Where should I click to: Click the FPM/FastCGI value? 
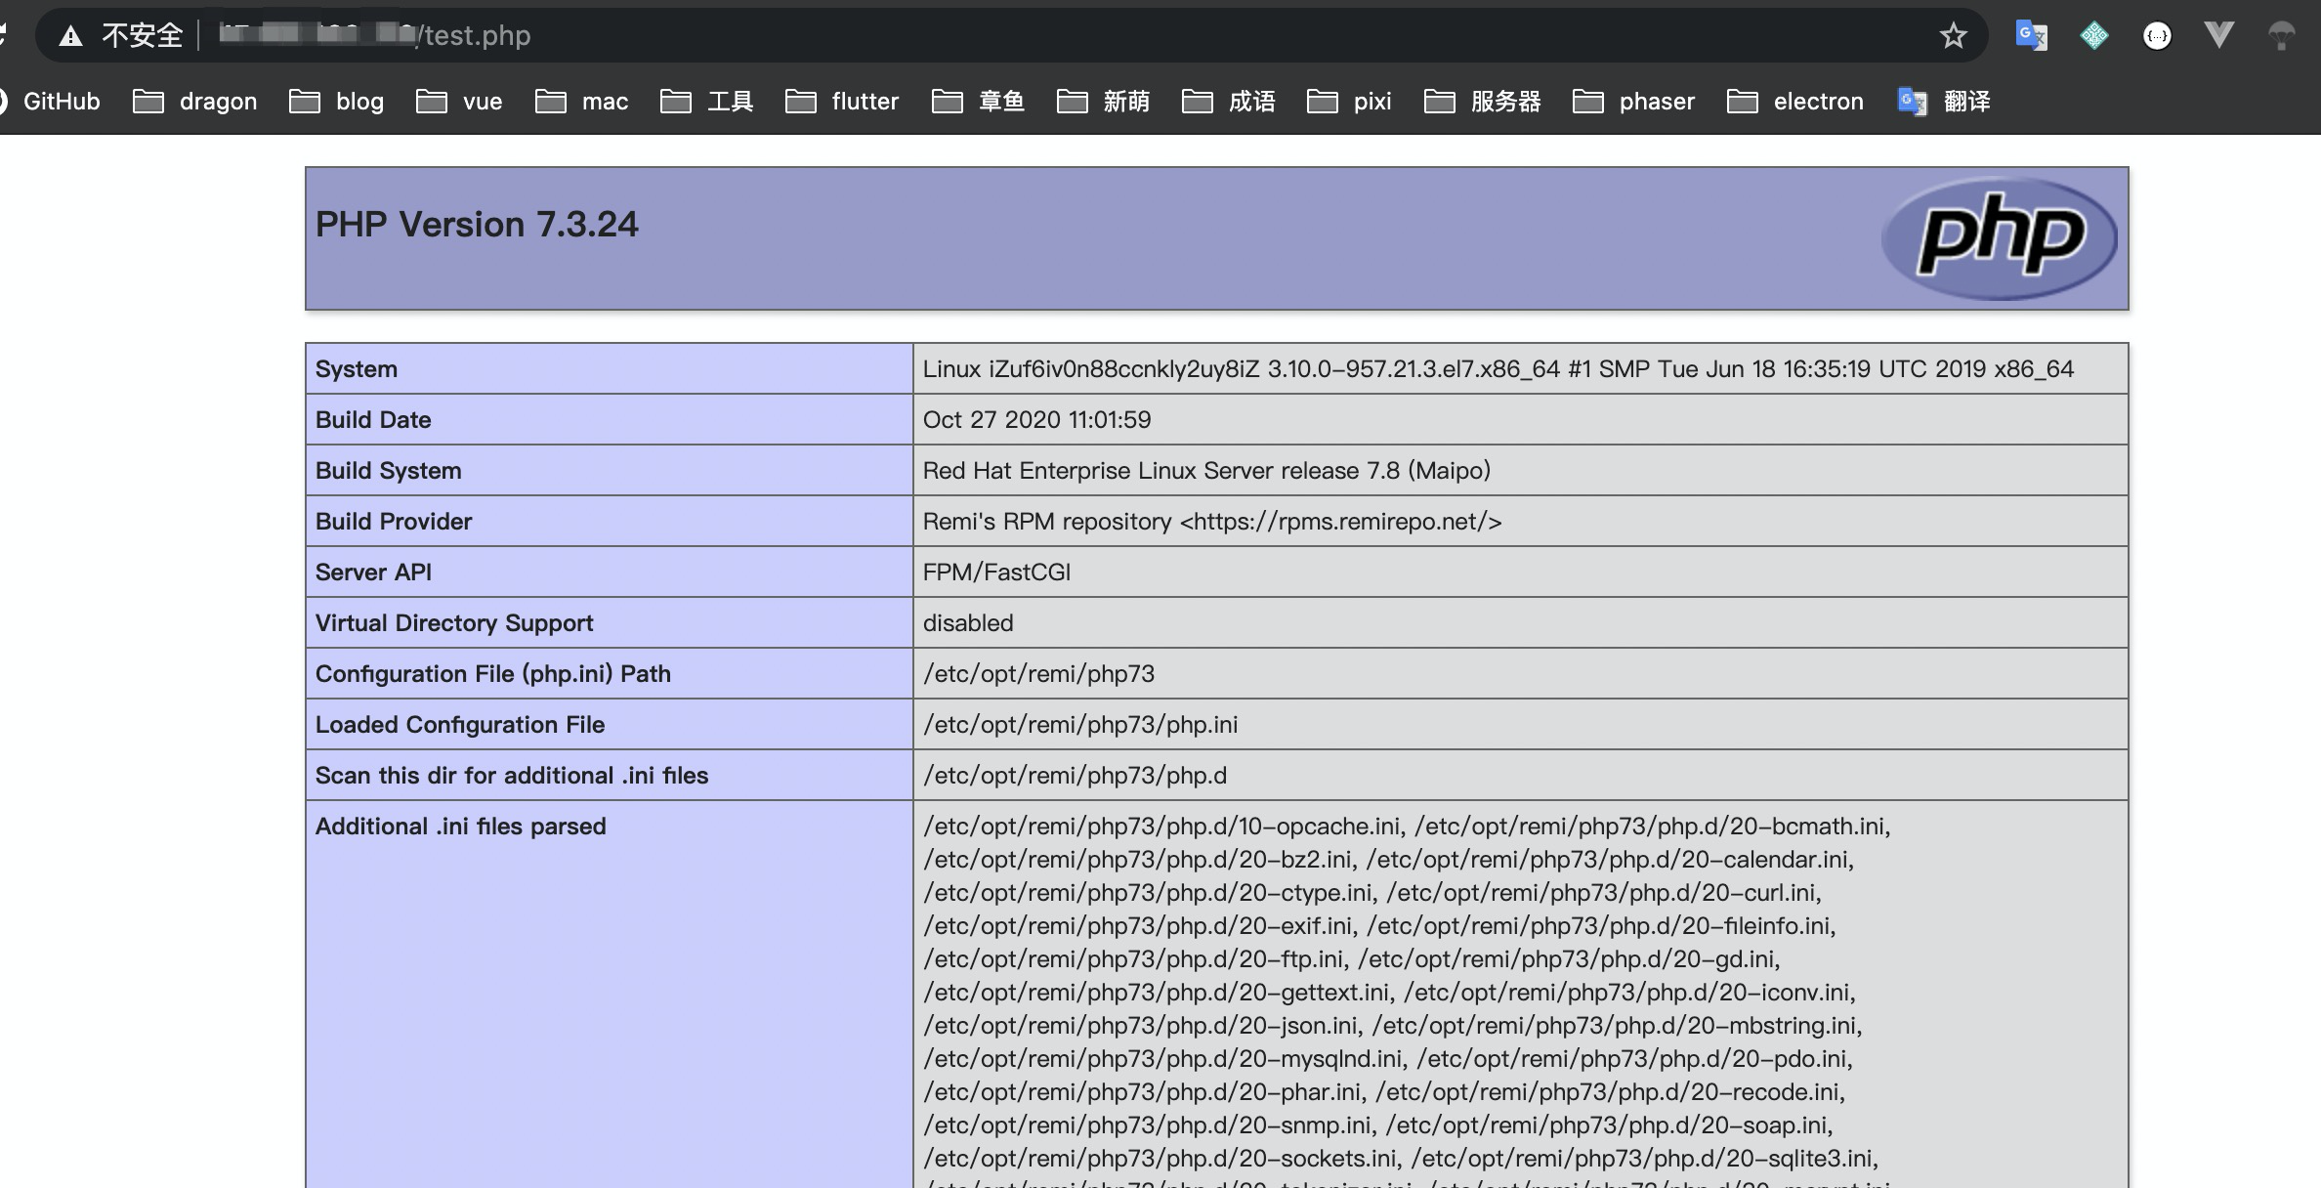click(996, 573)
